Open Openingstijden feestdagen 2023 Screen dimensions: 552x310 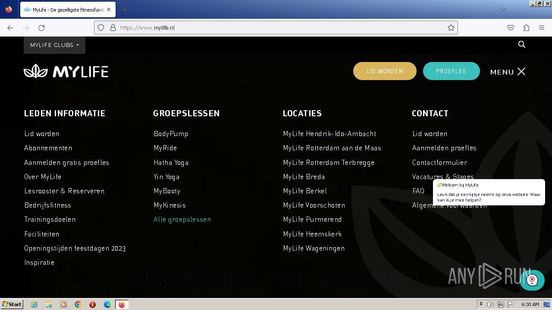(x=75, y=248)
